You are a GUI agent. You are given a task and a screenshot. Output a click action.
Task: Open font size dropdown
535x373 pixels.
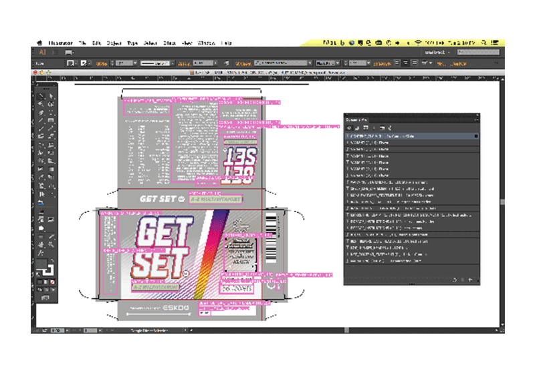(369, 63)
